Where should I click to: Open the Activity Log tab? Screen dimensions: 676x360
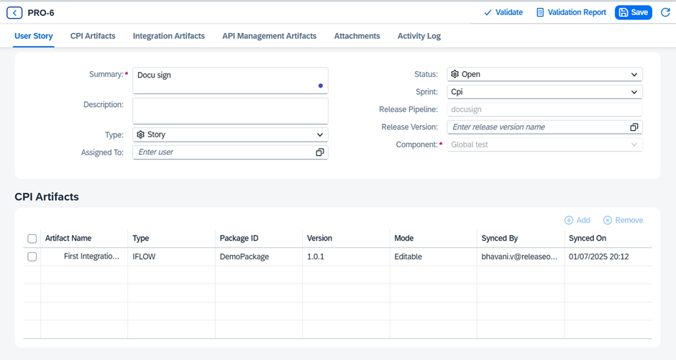[x=419, y=36]
